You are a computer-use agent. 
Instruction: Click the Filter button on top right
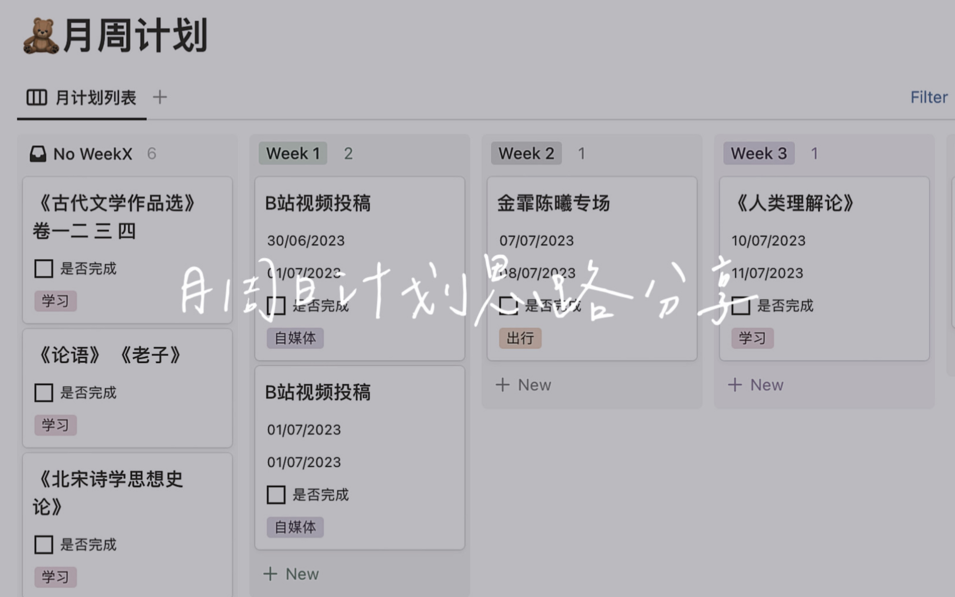(929, 97)
